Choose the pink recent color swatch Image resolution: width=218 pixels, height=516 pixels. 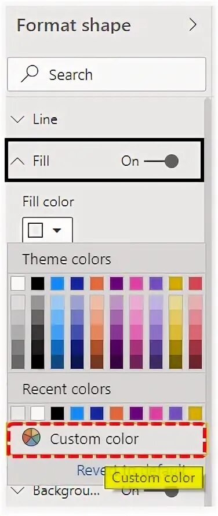156,413
